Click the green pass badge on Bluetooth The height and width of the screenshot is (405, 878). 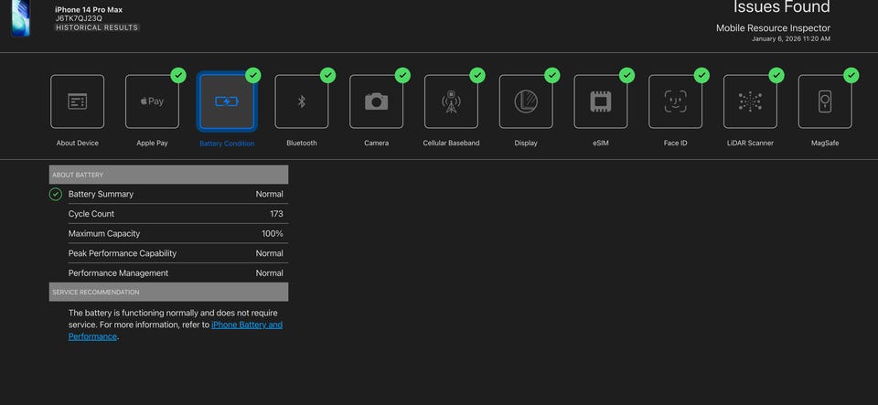pyautogui.click(x=328, y=75)
